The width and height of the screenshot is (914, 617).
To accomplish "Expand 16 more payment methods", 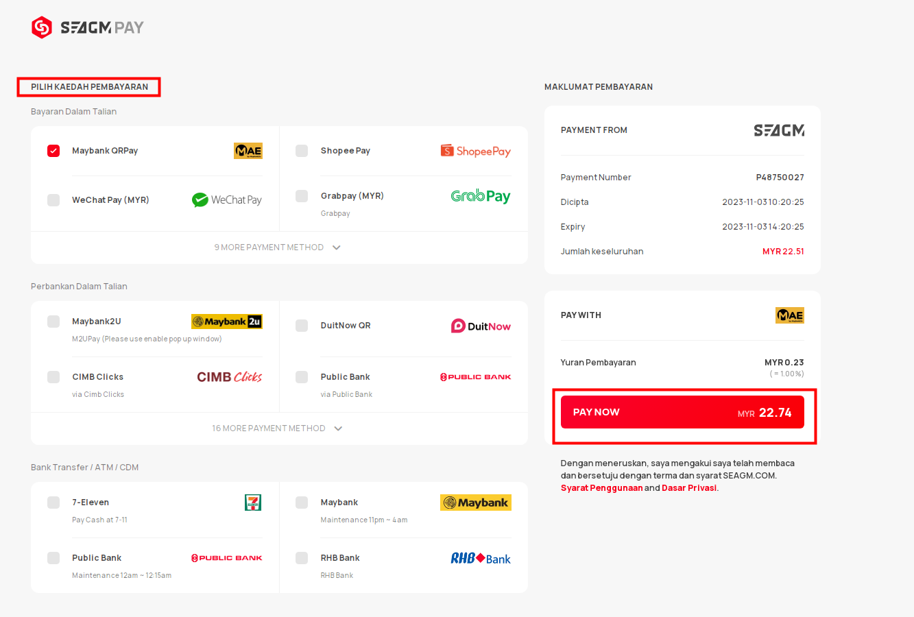I will (x=278, y=428).
